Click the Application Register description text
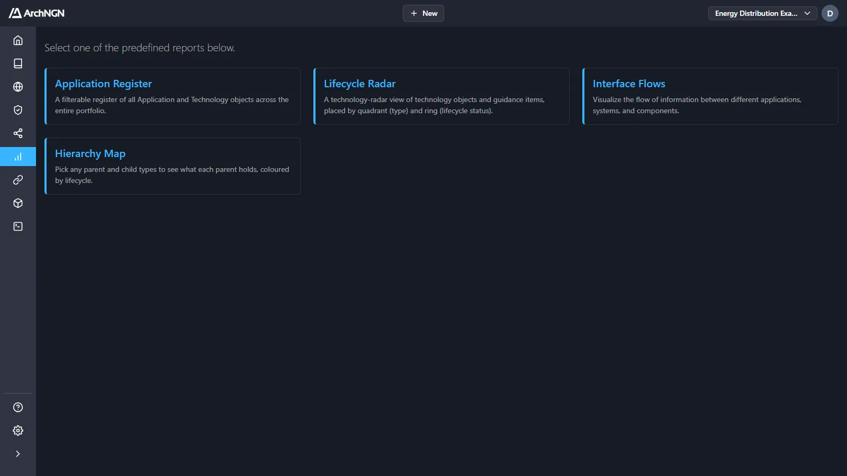Image resolution: width=847 pixels, height=476 pixels. tap(172, 105)
